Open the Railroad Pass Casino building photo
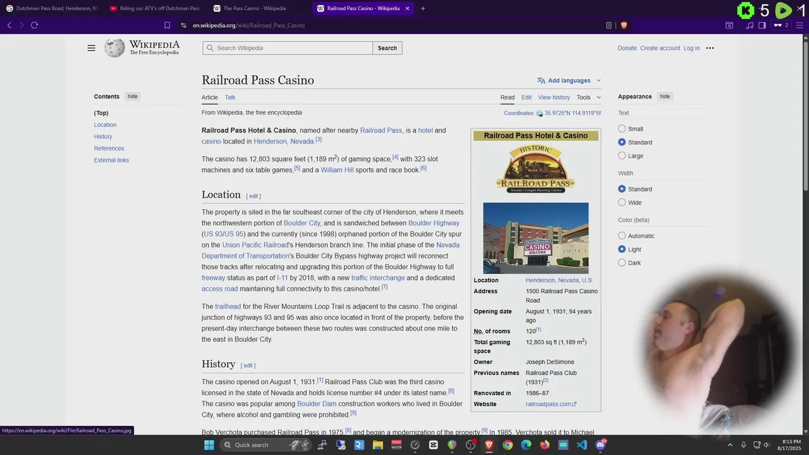809x455 pixels. (x=535, y=238)
